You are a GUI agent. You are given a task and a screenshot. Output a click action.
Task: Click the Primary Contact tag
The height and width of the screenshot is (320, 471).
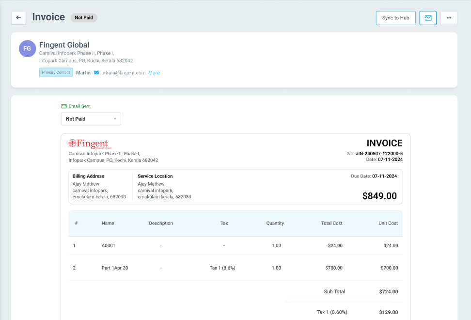coord(56,72)
